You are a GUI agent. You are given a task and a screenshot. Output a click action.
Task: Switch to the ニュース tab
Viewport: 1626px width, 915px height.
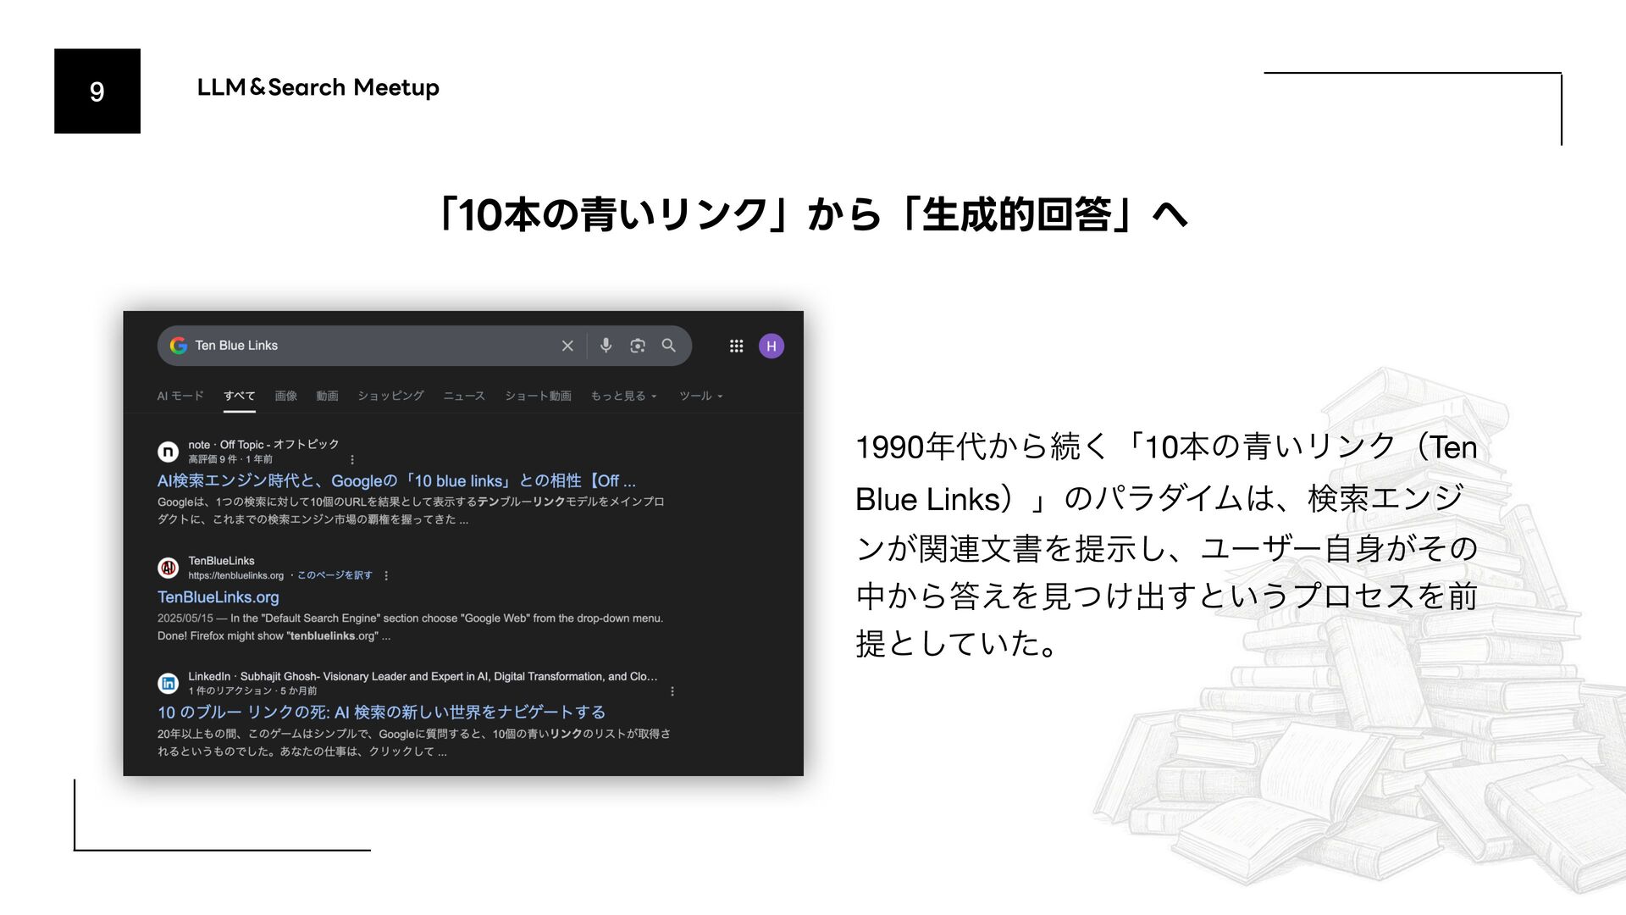[464, 396]
